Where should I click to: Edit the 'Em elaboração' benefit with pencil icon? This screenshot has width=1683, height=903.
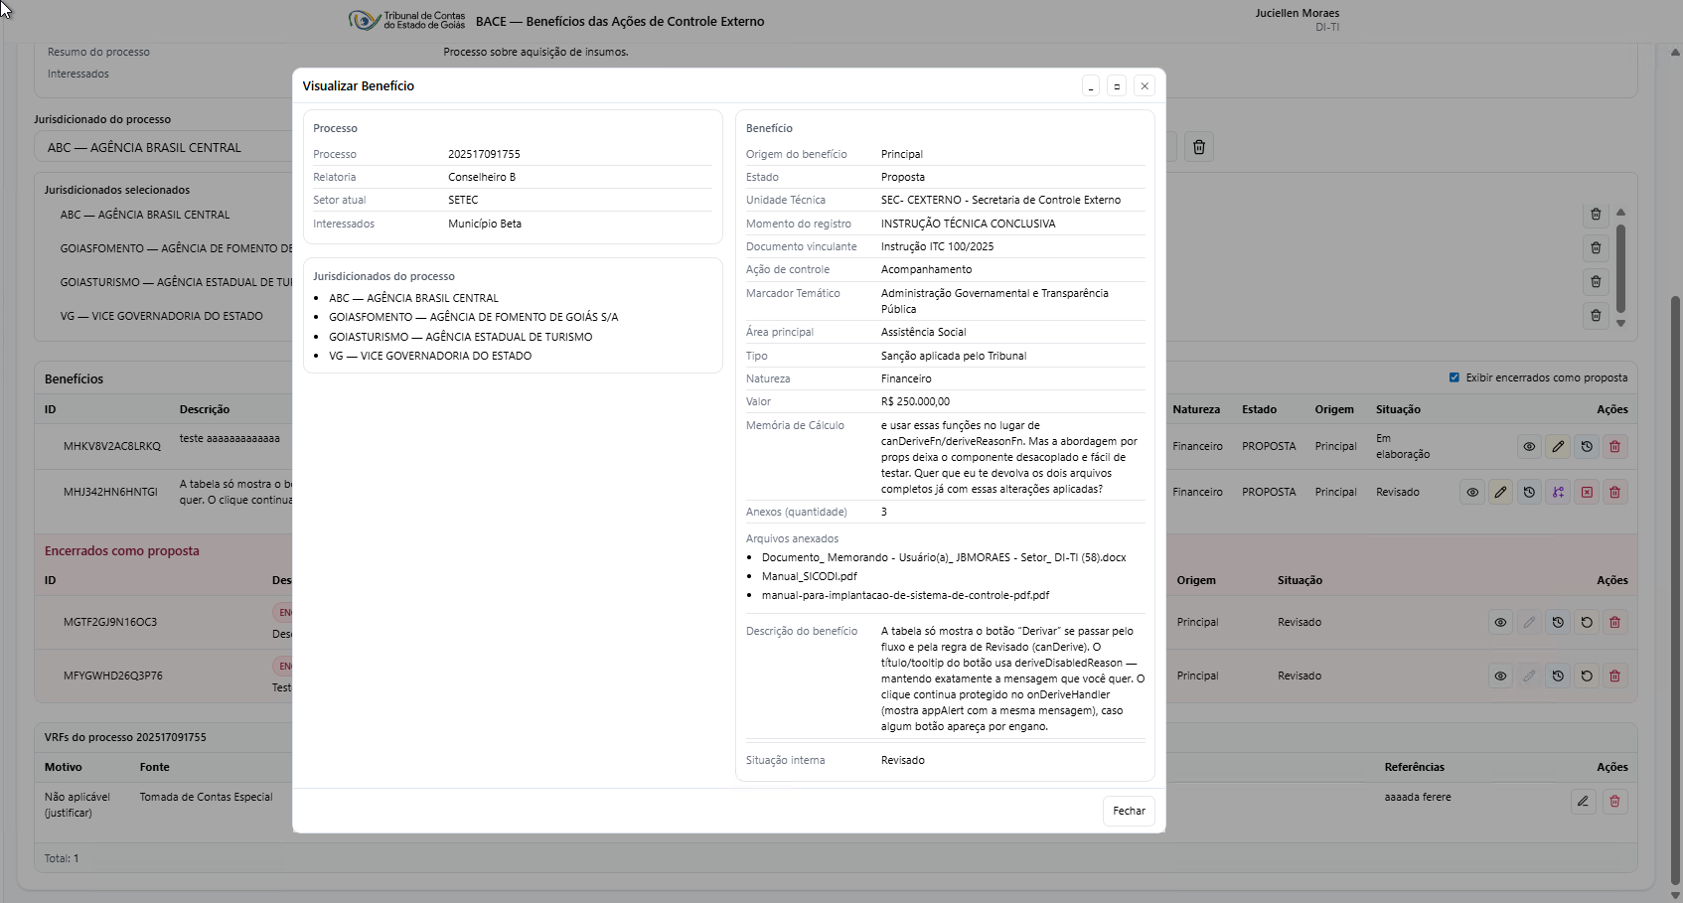click(1558, 447)
